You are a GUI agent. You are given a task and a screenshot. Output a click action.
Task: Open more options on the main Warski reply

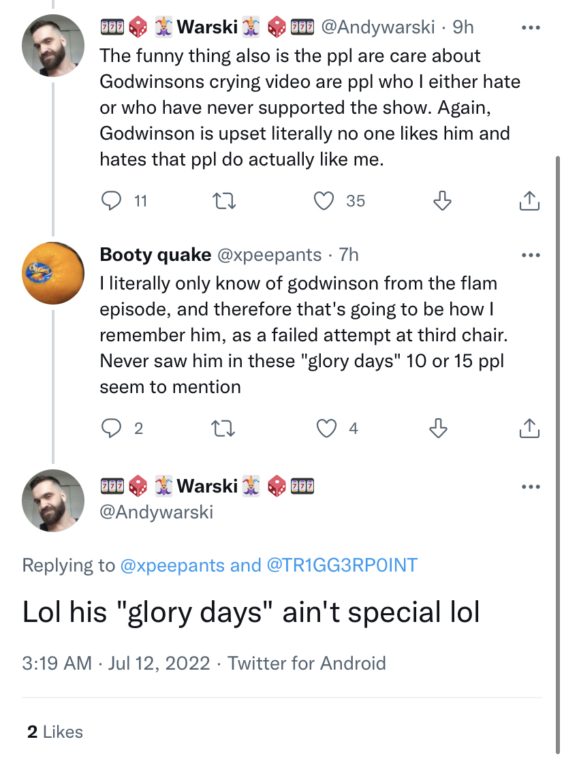point(531,486)
